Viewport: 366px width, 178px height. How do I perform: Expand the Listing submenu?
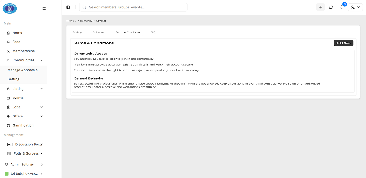click(42, 89)
